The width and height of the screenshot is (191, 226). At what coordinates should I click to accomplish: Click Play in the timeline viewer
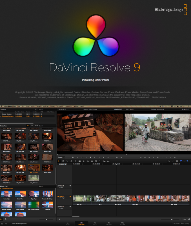162,157
